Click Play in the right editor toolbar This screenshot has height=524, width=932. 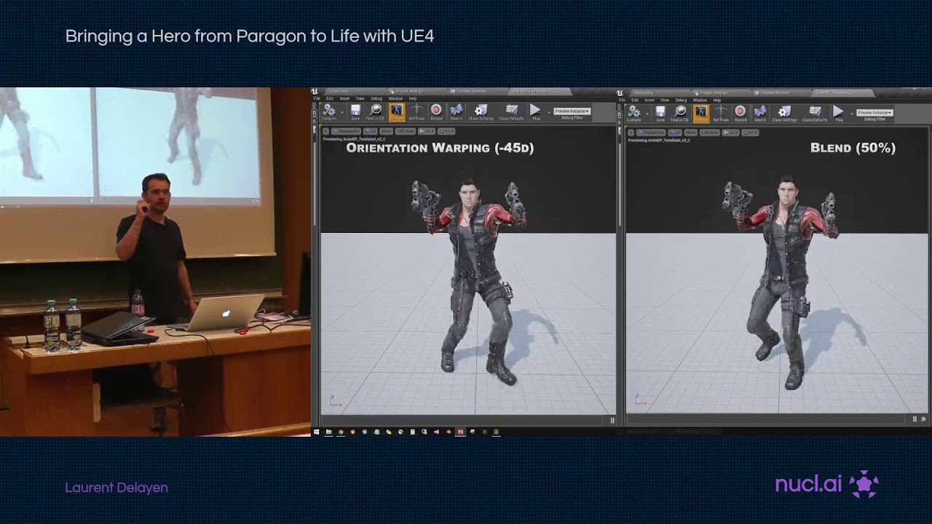(839, 113)
